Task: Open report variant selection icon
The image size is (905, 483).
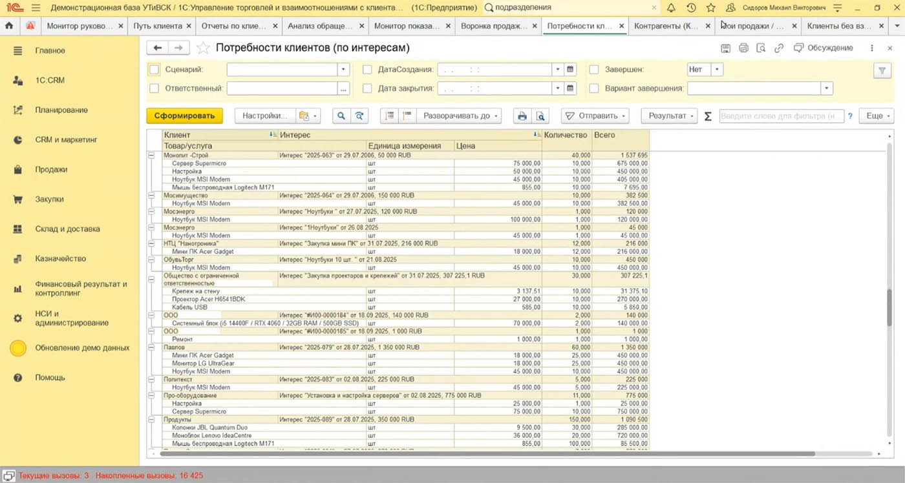Action: [x=307, y=116]
